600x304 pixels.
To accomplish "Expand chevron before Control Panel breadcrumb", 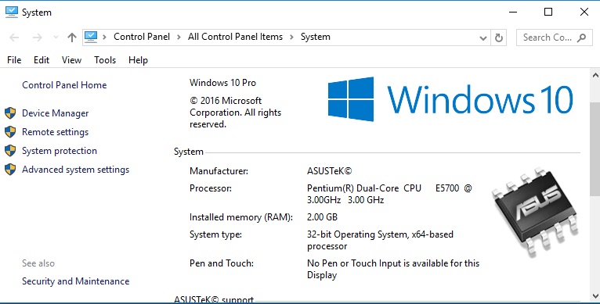I will point(104,38).
